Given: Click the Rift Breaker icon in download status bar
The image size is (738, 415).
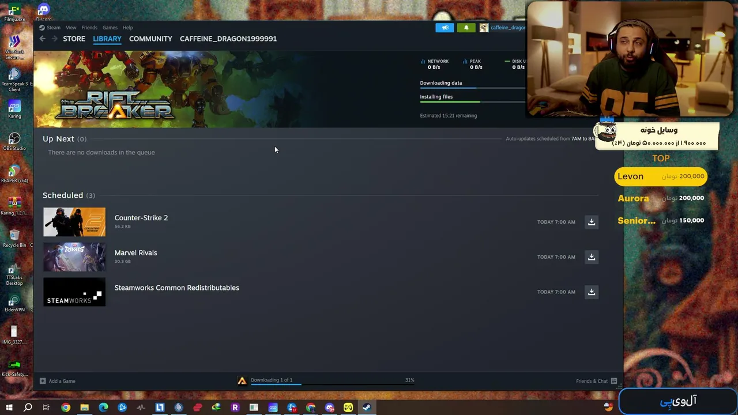Looking at the screenshot, I should point(242,380).
